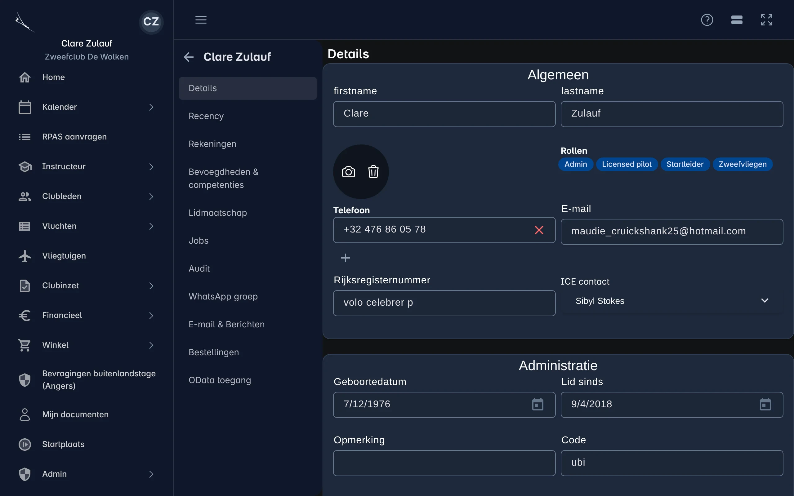Expand the Winkel submenu chevron
Viewport: 794px width, 496px height.
(151, 345)
